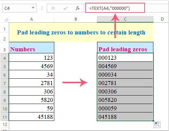Click the formula bar options dots handle

[42, 8]
